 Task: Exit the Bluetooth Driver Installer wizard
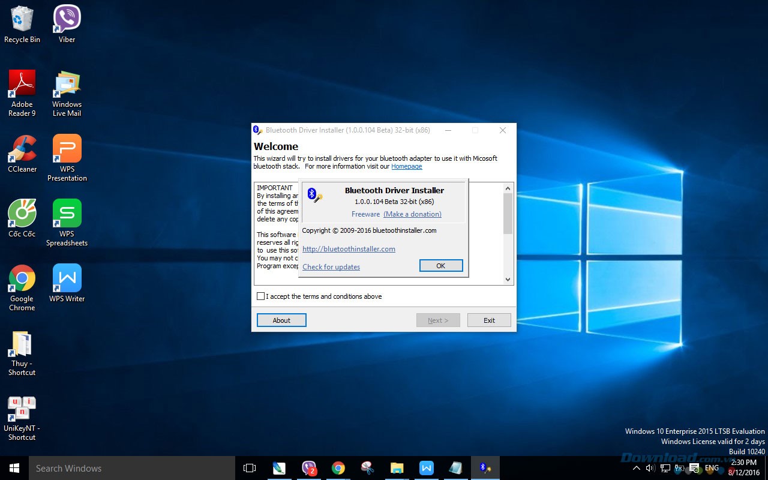coord(488,320)
